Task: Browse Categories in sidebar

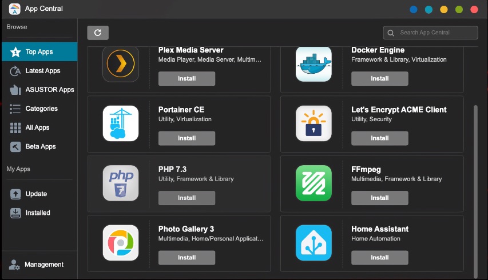Action: pyautogui.click(x=39, y=109)
